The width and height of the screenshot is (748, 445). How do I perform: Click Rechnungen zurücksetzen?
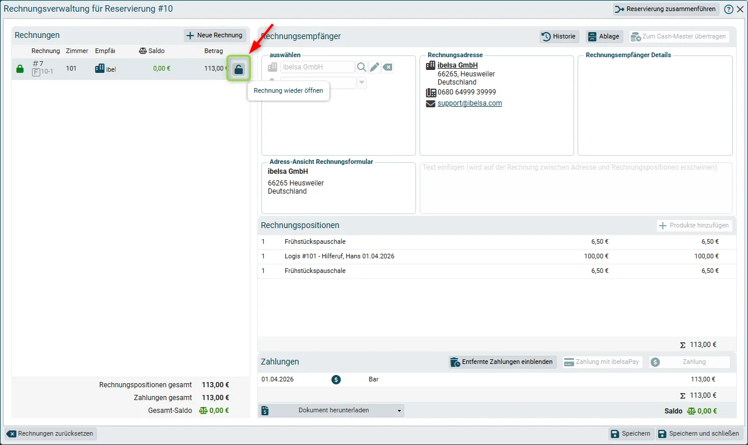(51, 434)
